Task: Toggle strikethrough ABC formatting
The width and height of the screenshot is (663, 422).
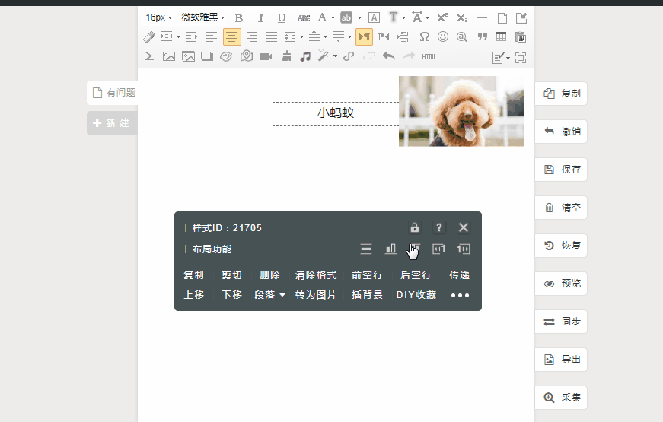Action: click(303, 17)
